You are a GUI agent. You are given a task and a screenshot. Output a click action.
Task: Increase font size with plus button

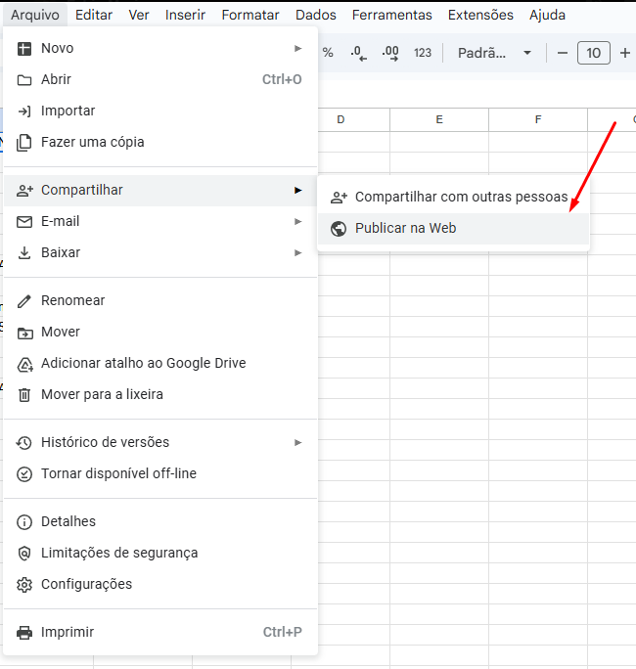625,53
